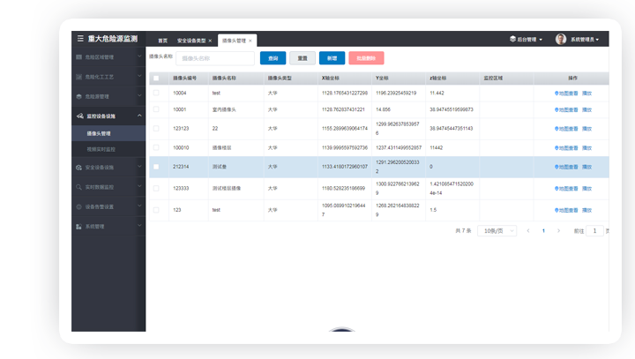Toggle the select-all header checkbox
This screenshot has width=635, height=359.
(156, 78)
